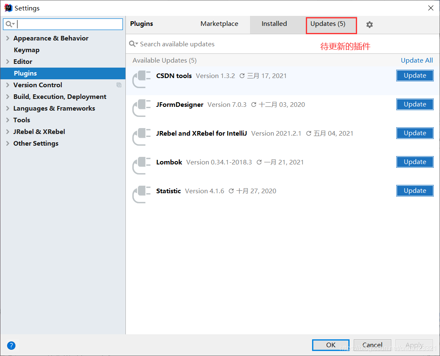This screenshot has height=356, width=440.
Task: Update JRebel and XRebel for IntelliJ
Action: tap(415, 133)
